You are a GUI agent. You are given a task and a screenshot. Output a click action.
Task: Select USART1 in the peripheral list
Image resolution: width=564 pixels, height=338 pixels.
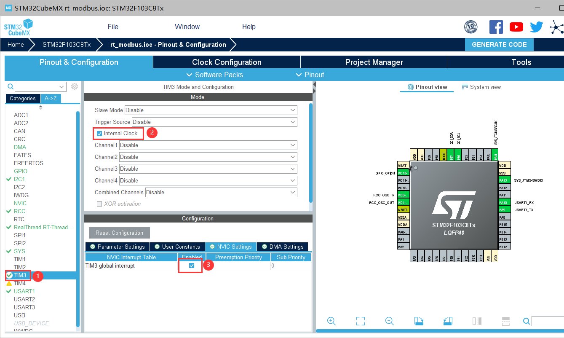(x=24, y=291)
